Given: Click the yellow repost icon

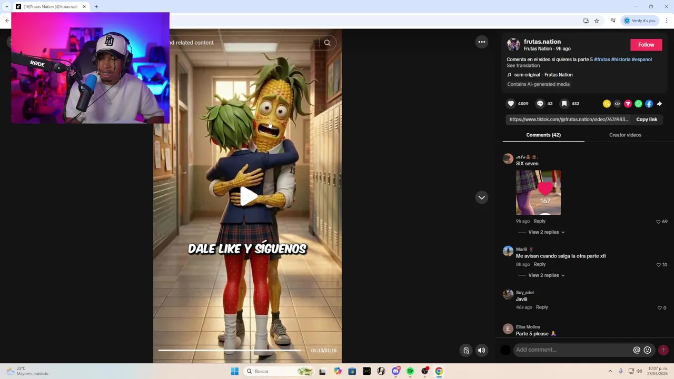Looking at the screenshot, I should pyautogui.click(x=607, y=104).
